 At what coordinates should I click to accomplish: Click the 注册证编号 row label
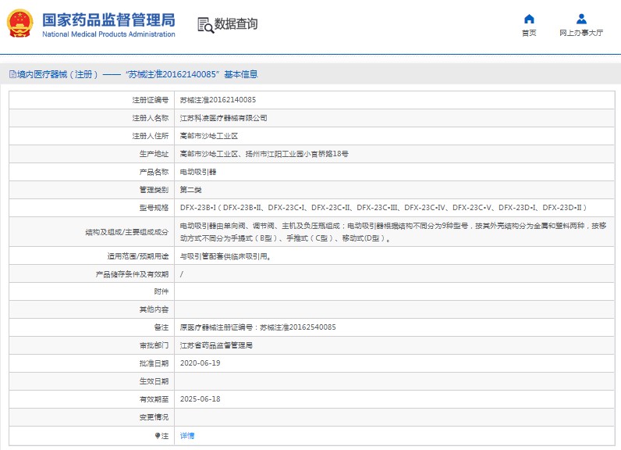pos(150,100)
